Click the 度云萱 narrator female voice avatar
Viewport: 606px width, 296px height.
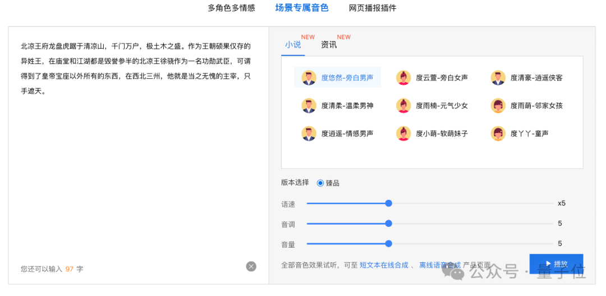pos(403,78)
